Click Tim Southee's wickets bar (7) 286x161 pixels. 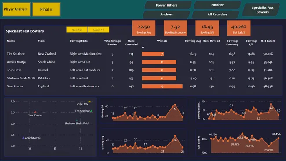(153, 54)
